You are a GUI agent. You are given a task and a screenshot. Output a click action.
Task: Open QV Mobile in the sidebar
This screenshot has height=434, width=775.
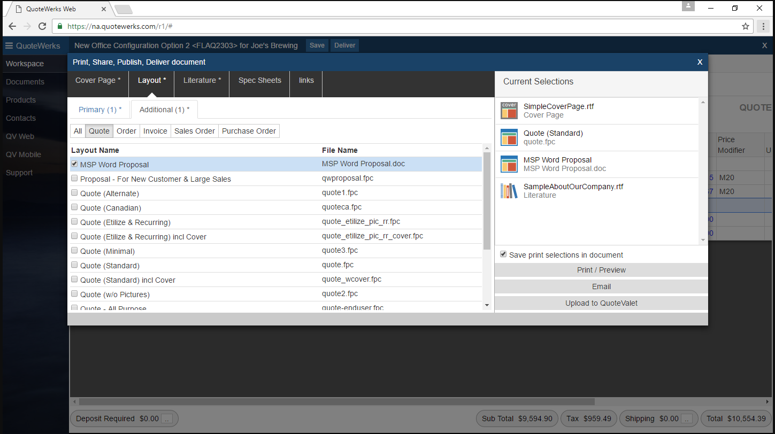pyautogui.click(x=24, y=154)
